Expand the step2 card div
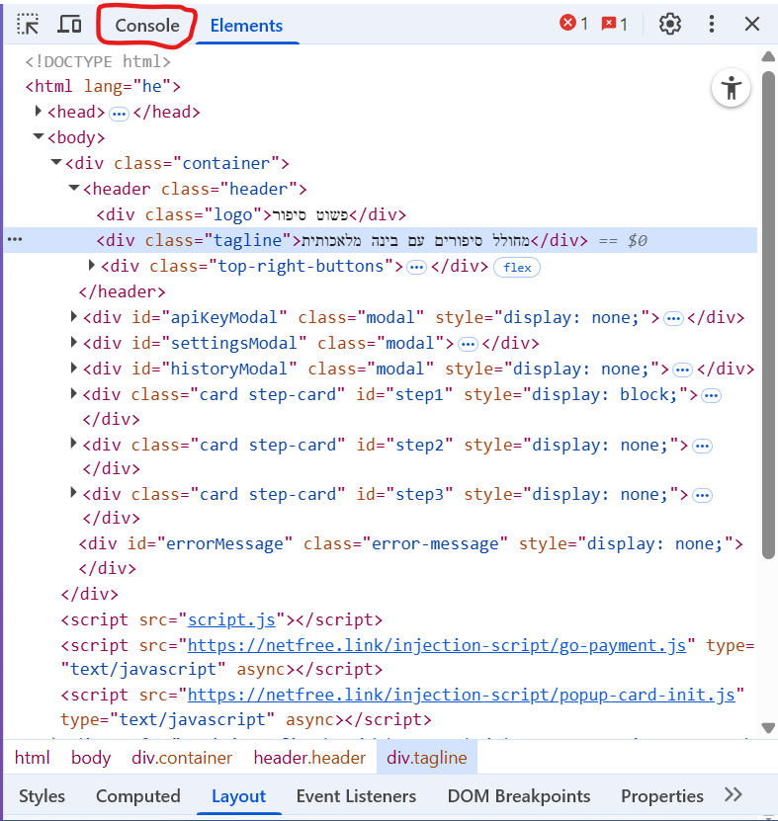Screen dimensions: 778x821 point(74,444)
